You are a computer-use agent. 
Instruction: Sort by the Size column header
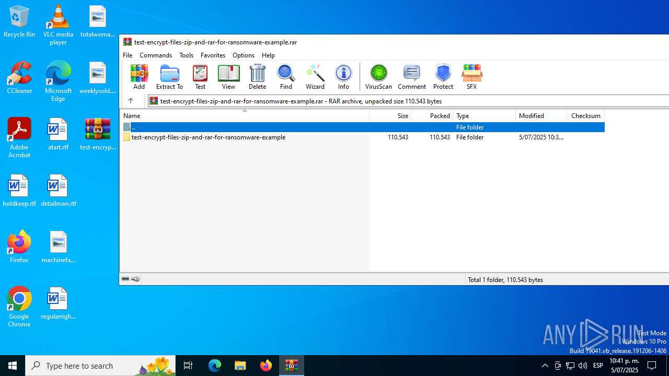(x=390, y=116)
